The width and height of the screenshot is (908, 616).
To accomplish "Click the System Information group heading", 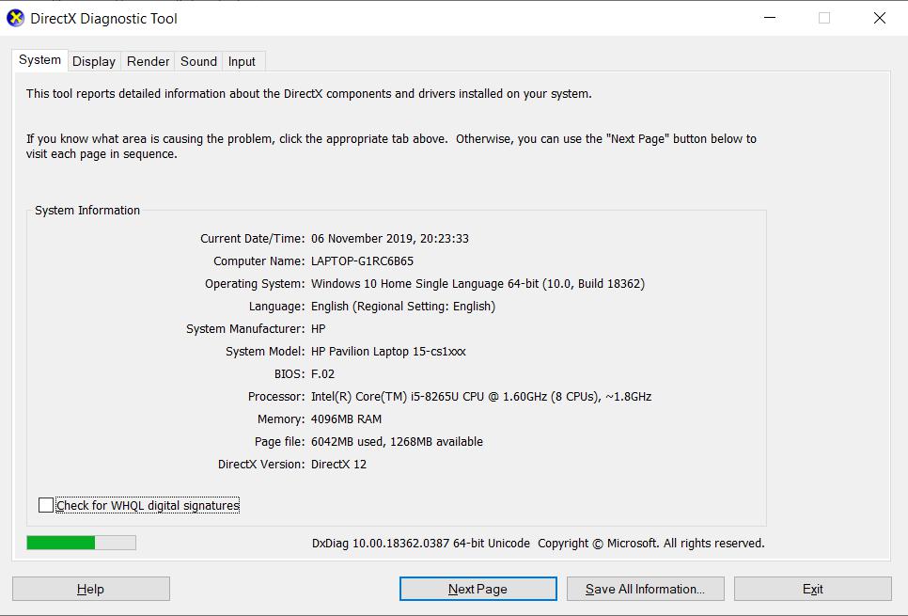I will (x=87, y=211).
